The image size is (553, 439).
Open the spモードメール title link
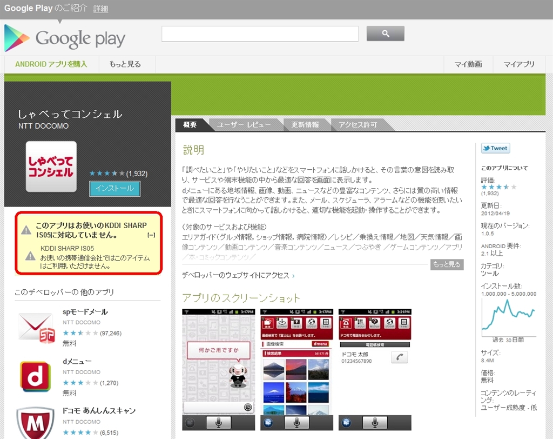click(85, 312)
